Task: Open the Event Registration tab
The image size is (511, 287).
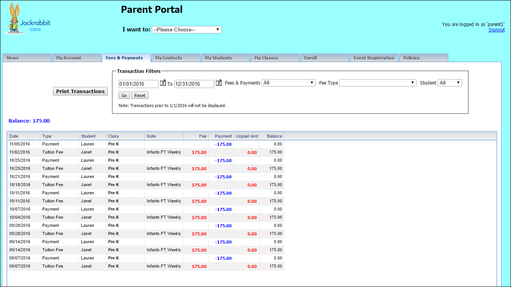Action: [374, 57]
